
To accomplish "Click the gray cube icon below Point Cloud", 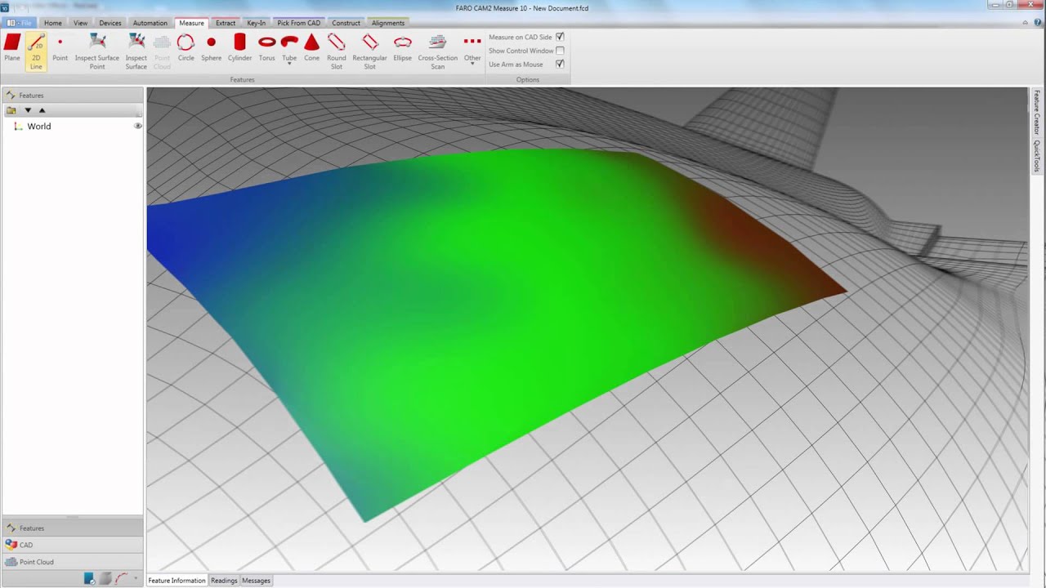I will pos(105,579).
